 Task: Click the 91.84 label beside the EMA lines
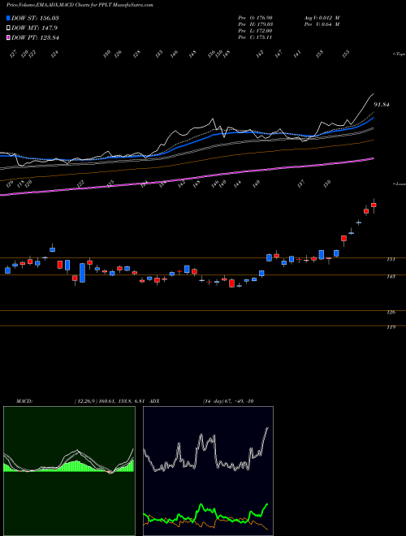tap(382, 105)
